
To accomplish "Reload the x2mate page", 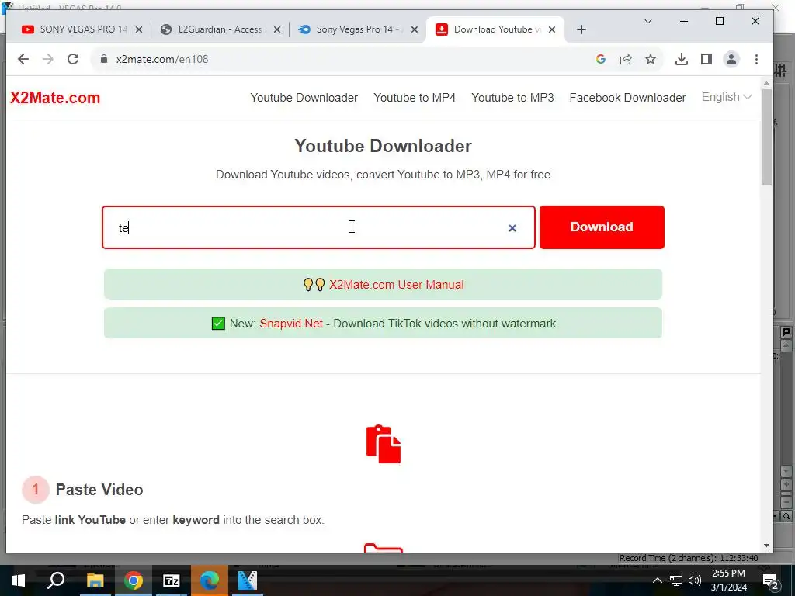I will 73,59.
